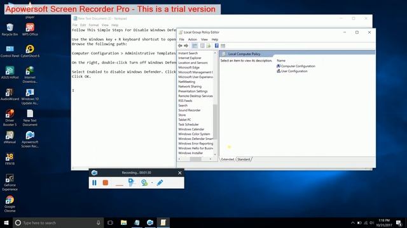Toggle the Show/Hide Console Tree toolbar icon
407x228 pixels.
tap(195, 46)
